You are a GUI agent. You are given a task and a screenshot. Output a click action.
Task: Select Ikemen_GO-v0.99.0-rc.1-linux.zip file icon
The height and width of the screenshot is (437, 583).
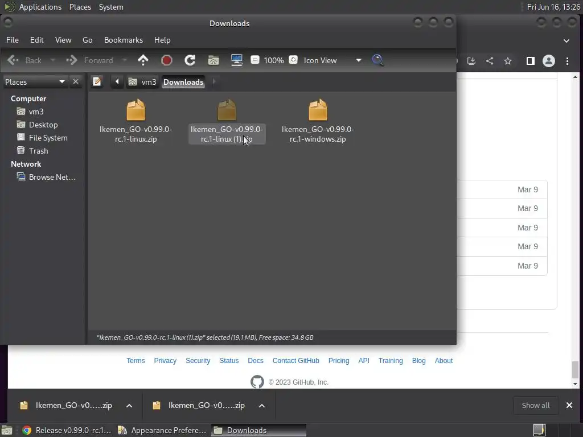tap(136, 110)
